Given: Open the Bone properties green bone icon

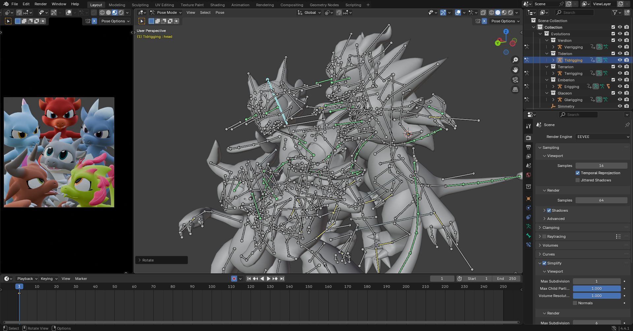Looking at the screenshot, I should [x=528, y=235].
